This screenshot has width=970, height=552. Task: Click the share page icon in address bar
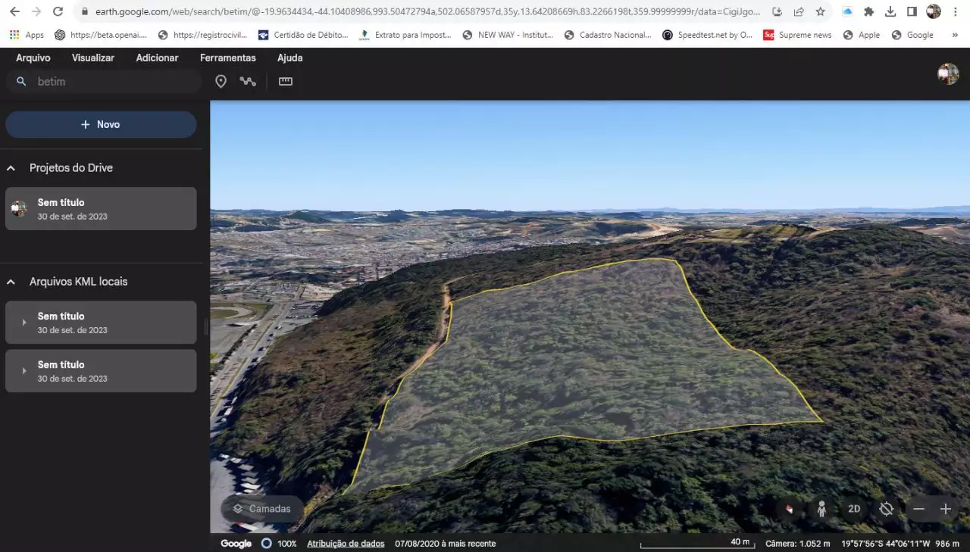[799, 12]
